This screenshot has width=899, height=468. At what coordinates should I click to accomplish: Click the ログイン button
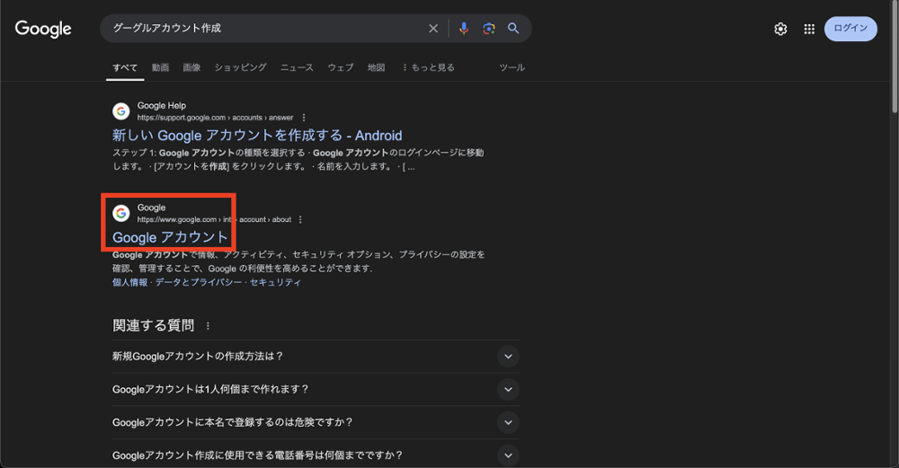(x=850, y=29)
